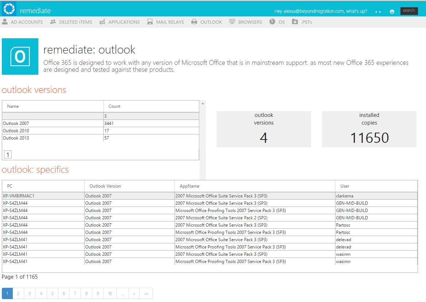
Task: Open AD Accounts via its person icon
Action: [5, 22]
